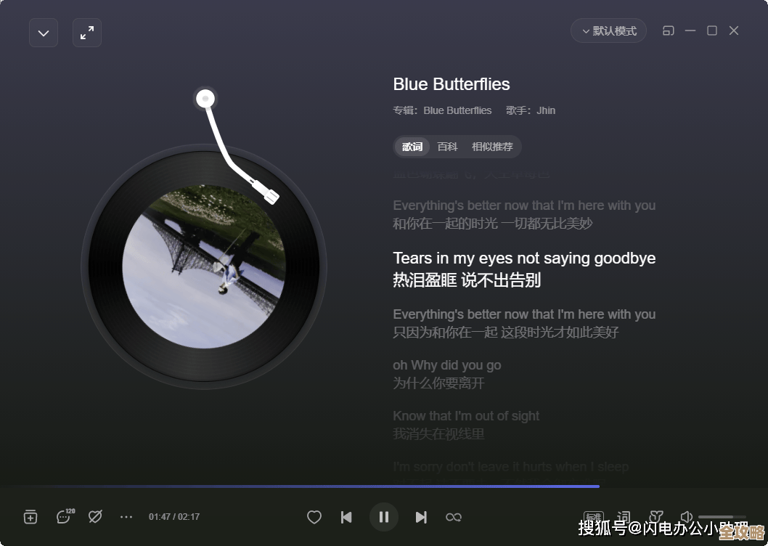Like the song with the heart icon
The height and width of the screenshot is (546, 768).
[x=314, y=517]
